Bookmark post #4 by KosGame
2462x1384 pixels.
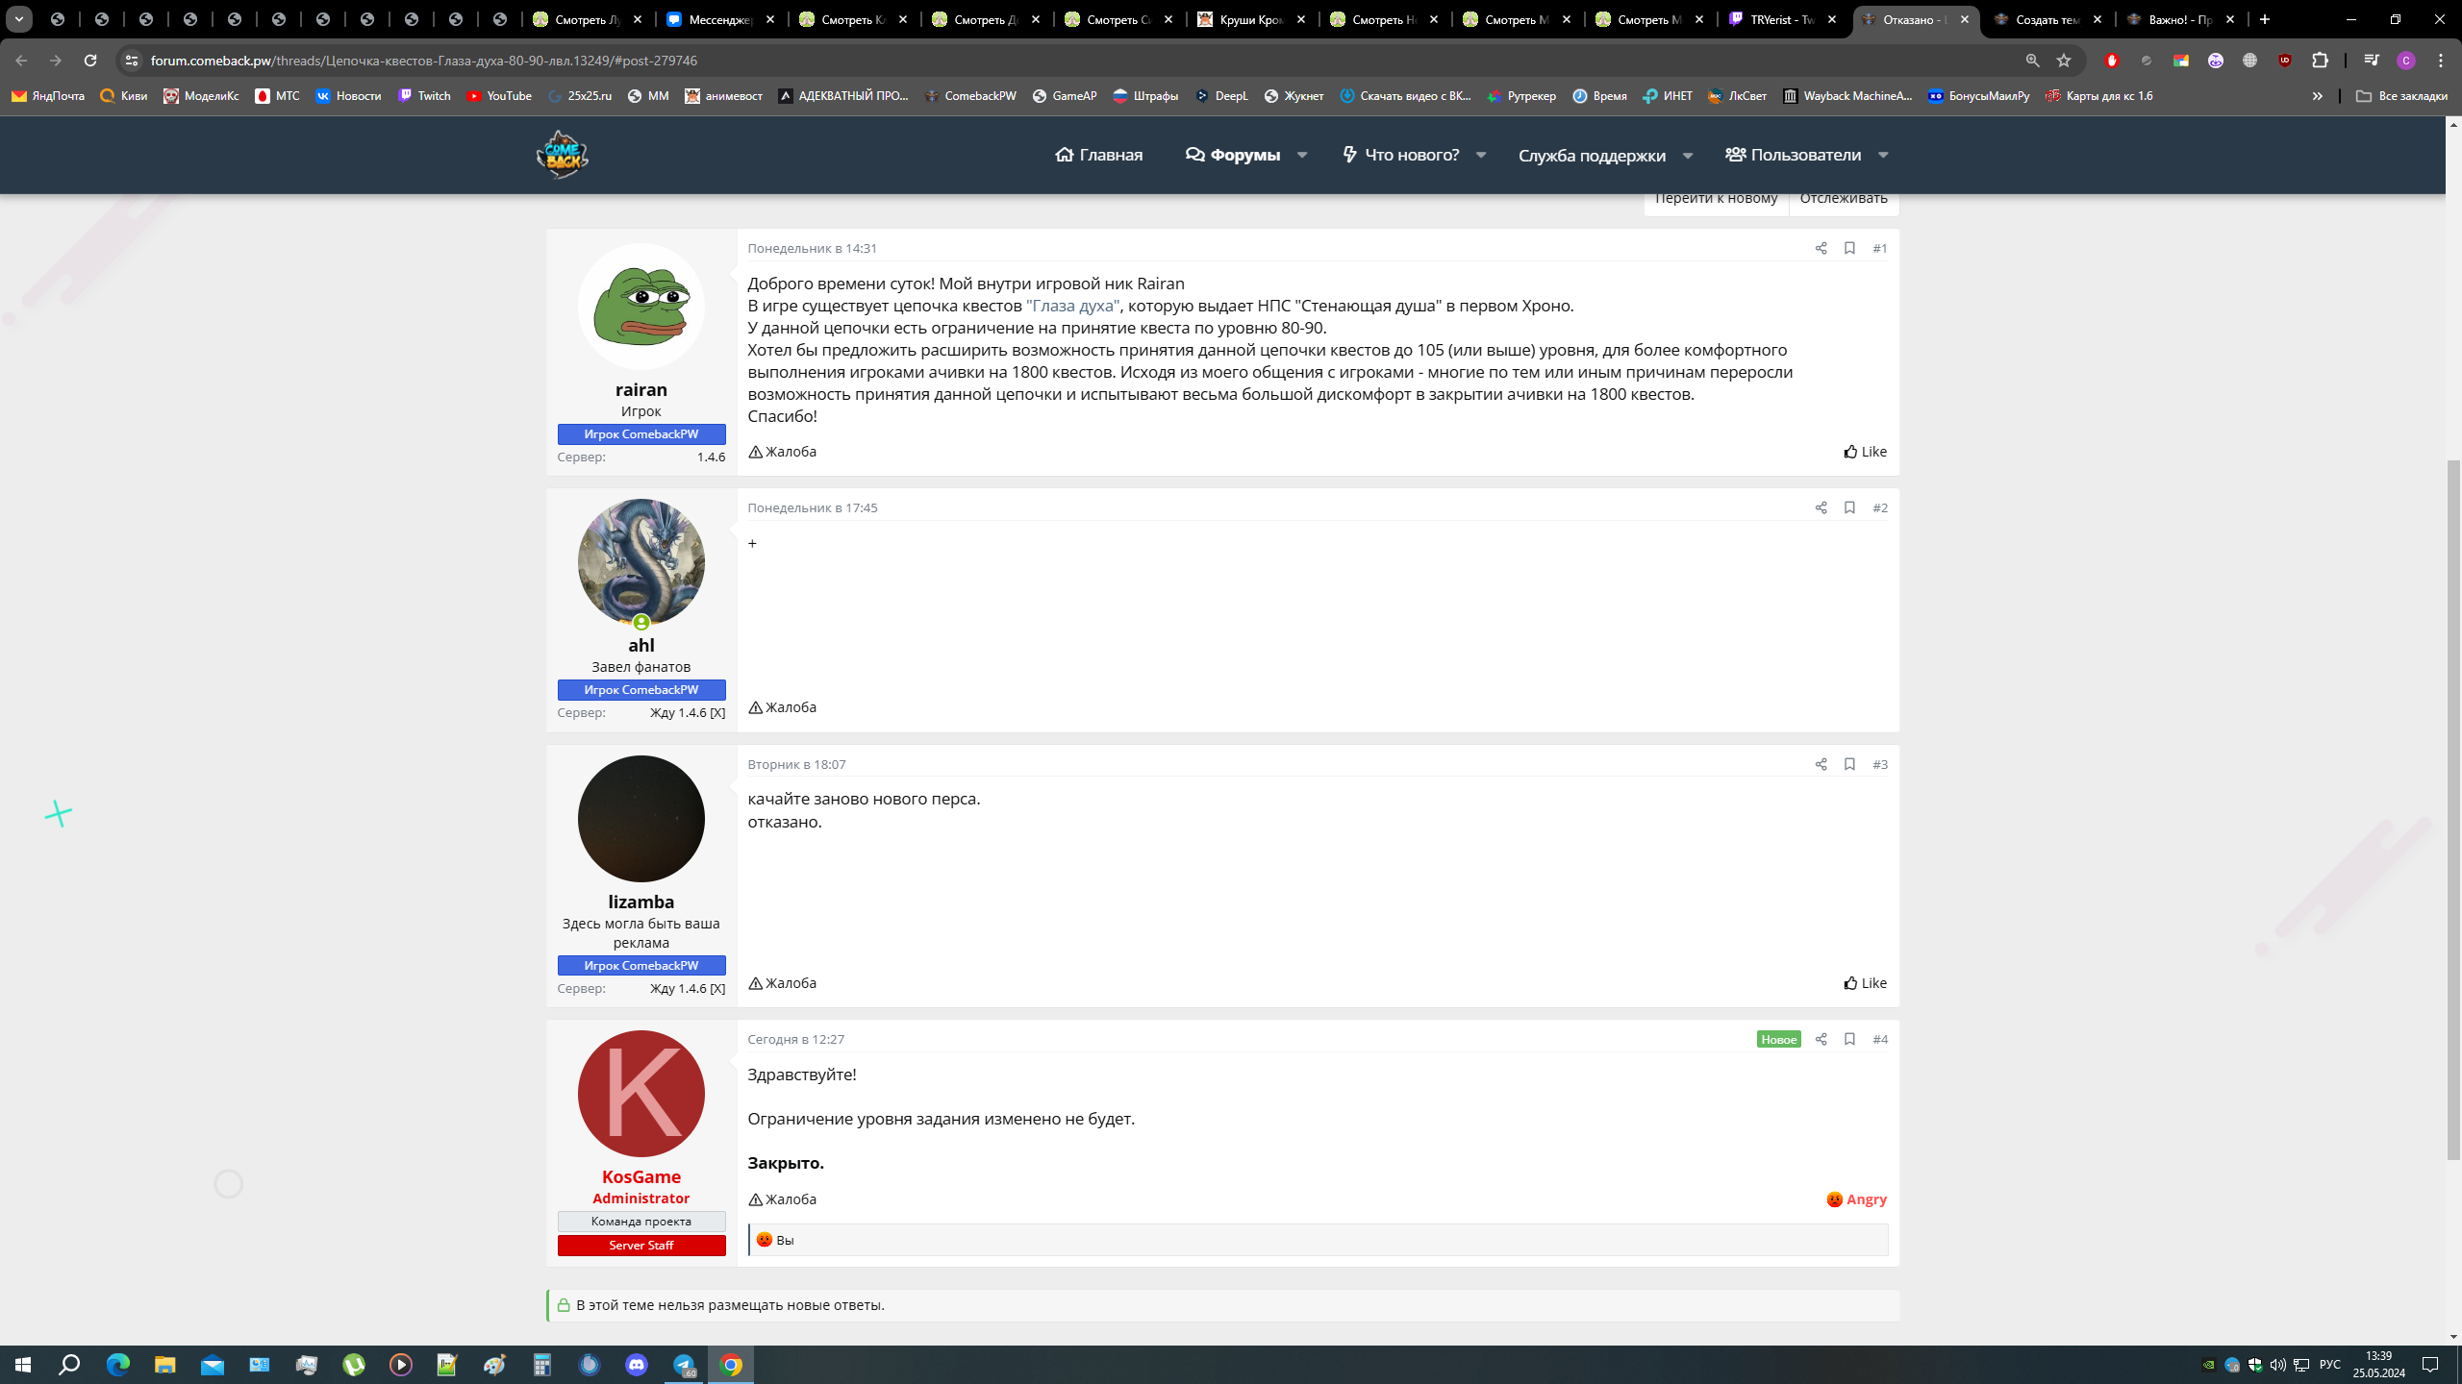pyautogui.click(x=1849, y=1039)
